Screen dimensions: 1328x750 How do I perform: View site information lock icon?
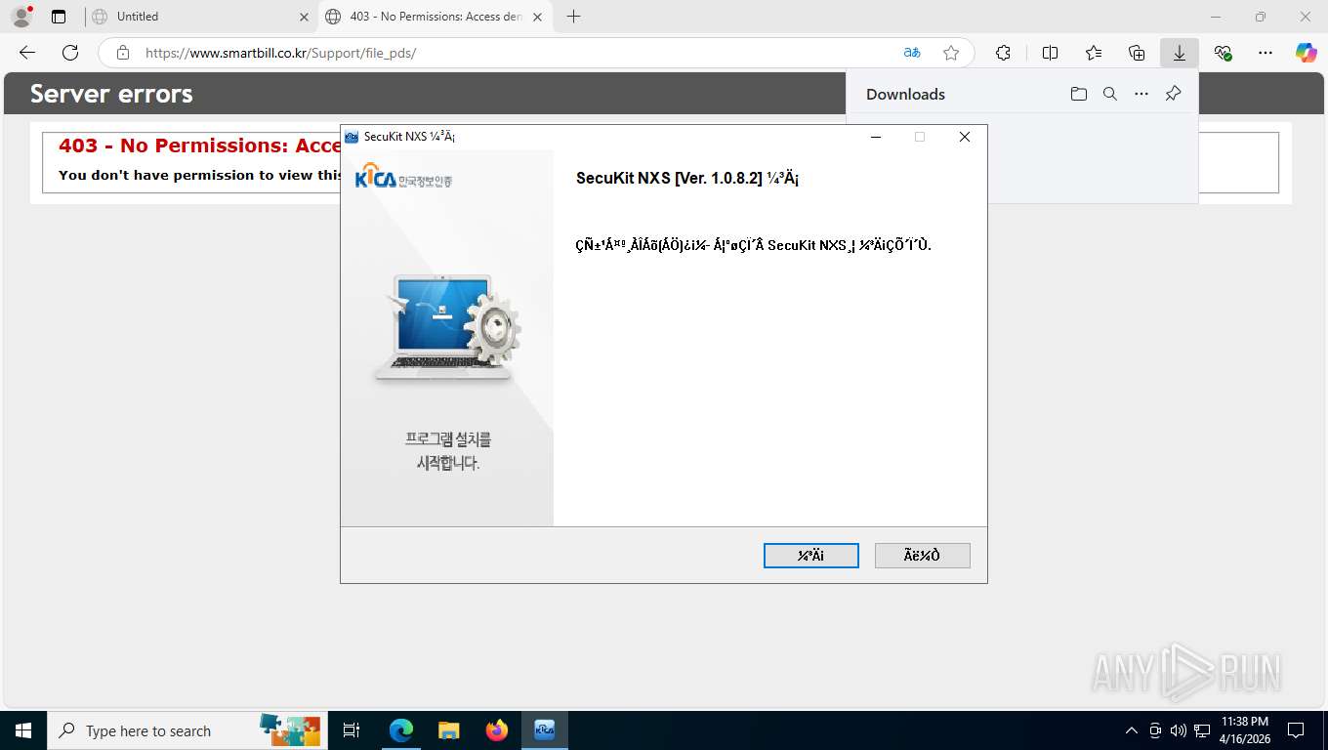coord(122,53)
